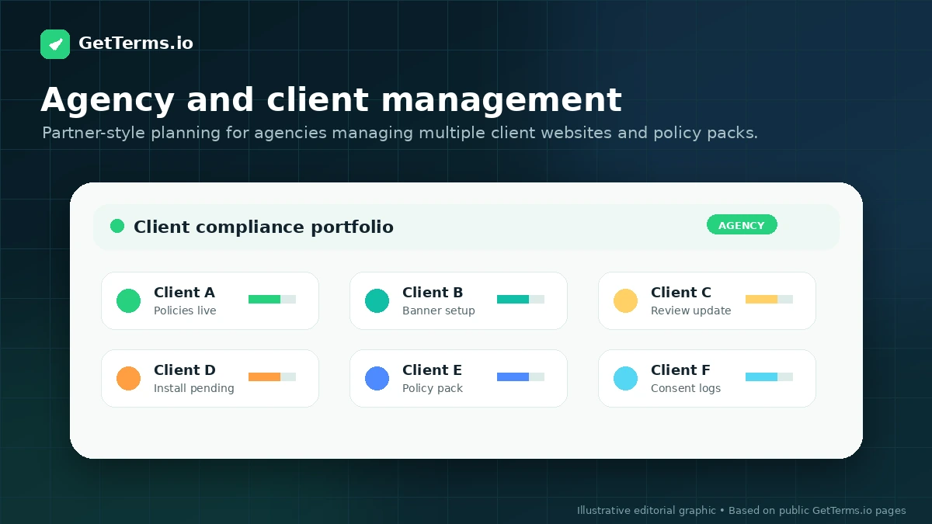Open the Client F name label
This screenshot has height=524, width=932.
[680, 370]
